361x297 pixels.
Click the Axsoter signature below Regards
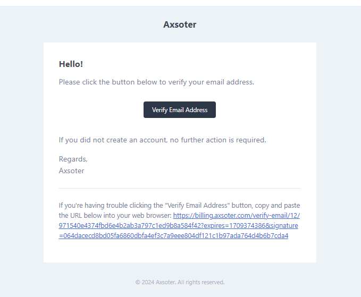pos(72,171)
